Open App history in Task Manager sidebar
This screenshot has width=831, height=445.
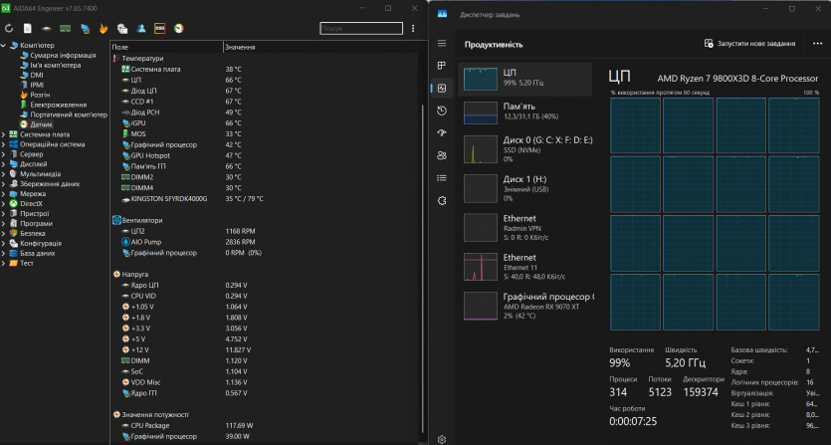[442, 111]
